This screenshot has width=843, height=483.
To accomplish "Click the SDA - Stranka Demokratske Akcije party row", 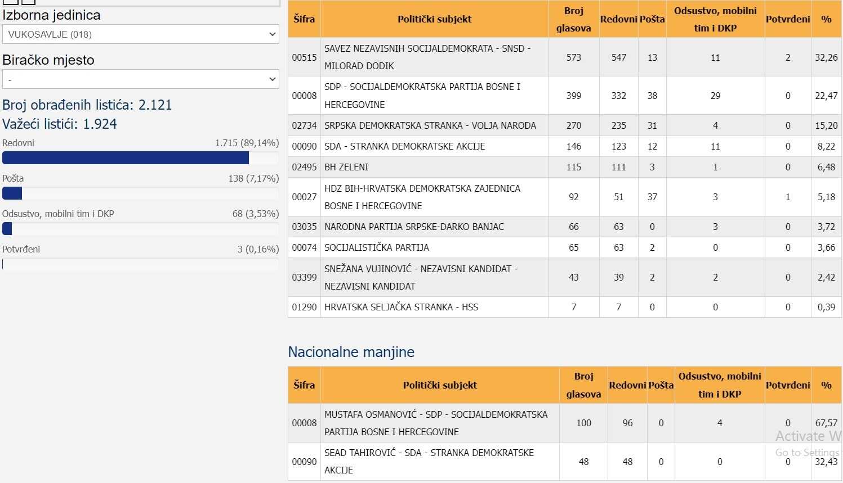I will pos(404,146).
